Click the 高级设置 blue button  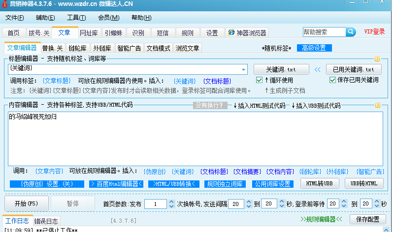pos(314,48)
